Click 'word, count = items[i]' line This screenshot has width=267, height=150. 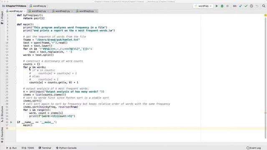pos(46,113)
